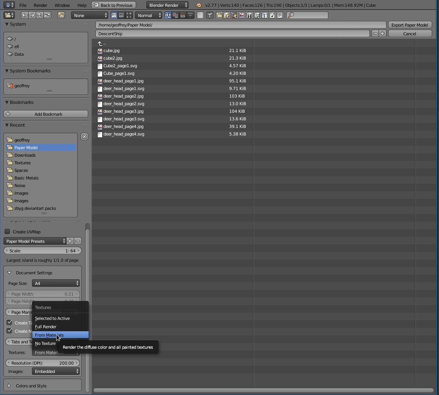
Task: Choose No Texture in the open menu
Action: tap(45, 343)
